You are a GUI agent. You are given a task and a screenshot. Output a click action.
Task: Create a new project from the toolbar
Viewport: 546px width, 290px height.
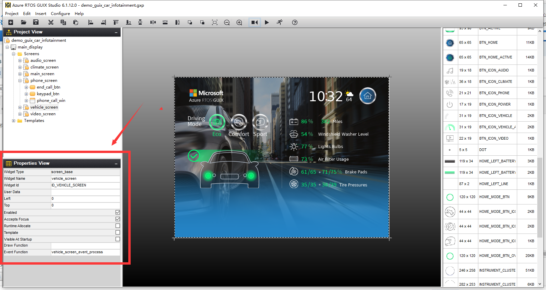11,22
